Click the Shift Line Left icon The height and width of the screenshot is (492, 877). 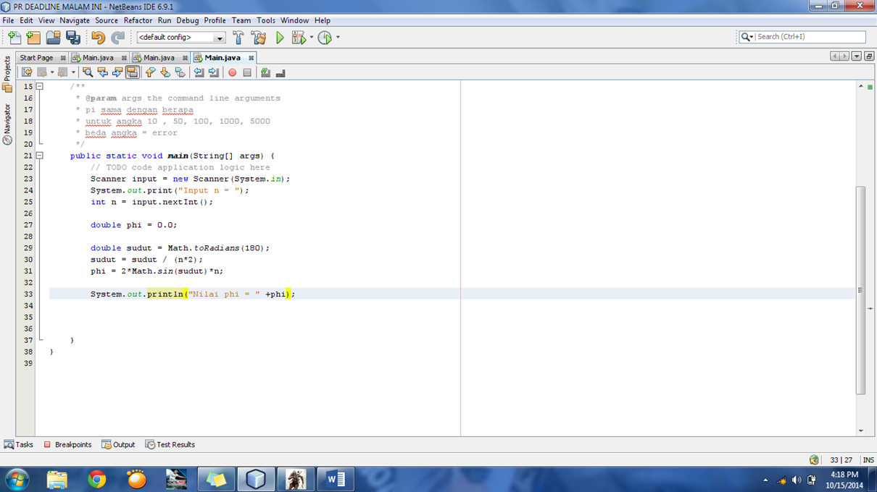[x=199, y=72]
